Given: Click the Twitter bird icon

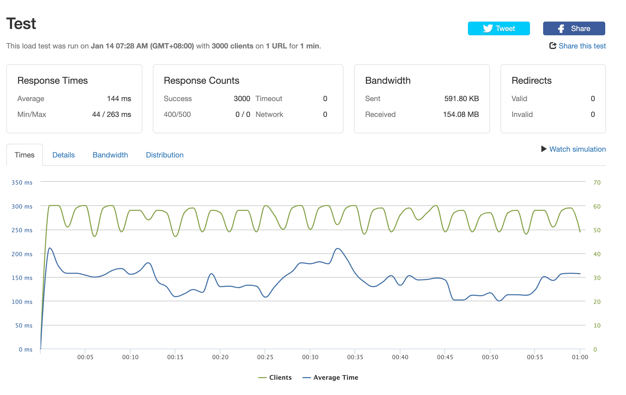Looking at the screenshot, I should tap(487, 28).
